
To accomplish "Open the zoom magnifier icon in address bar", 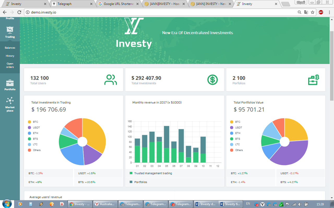I will 300,12.
